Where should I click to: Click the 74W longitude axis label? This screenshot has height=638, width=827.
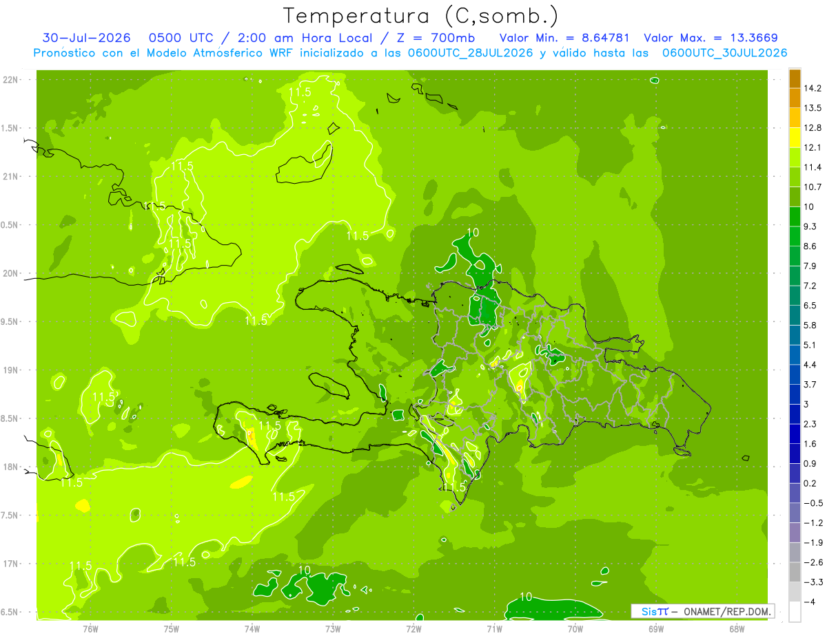[252, 629]
